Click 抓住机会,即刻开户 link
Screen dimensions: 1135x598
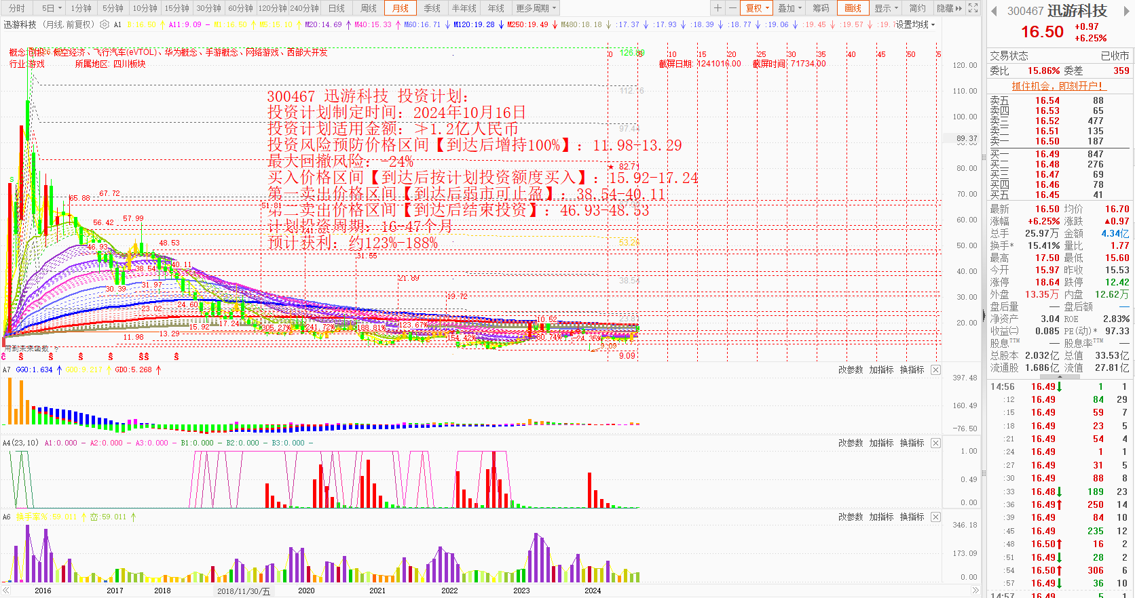1058,85
